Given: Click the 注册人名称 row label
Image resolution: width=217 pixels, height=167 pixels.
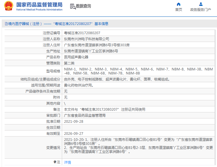Looking at the screenshot, I should point(51,39).
